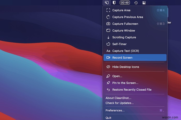Select the highlighted Record Screen item
The width and height of the screenshot is (181, 120).
pyautogui.click(x=135, y=57)
